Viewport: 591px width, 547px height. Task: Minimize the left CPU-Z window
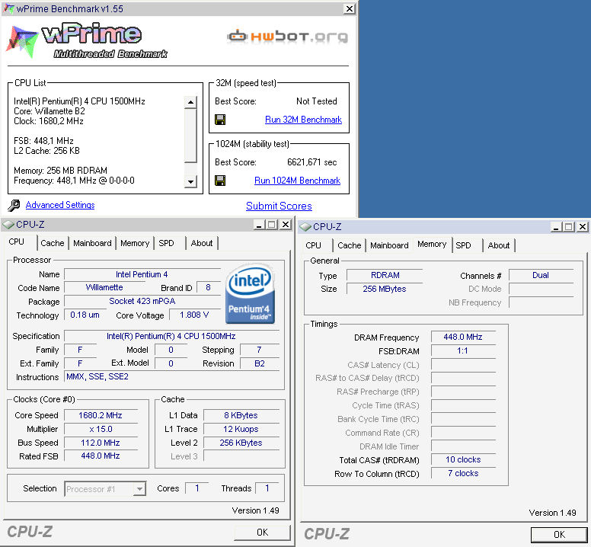point(259,225)
